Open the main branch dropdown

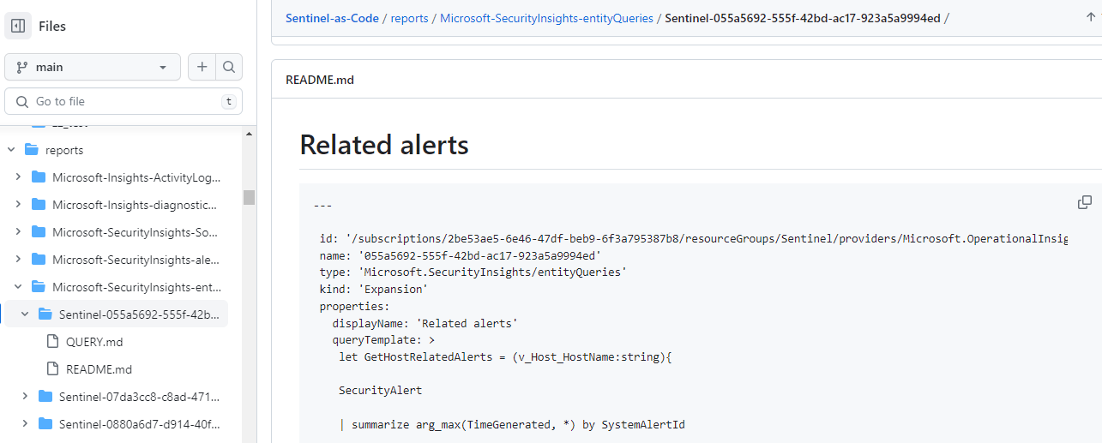(93, 67)
